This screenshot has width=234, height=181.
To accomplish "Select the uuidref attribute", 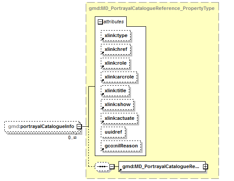I will [113, 132].
